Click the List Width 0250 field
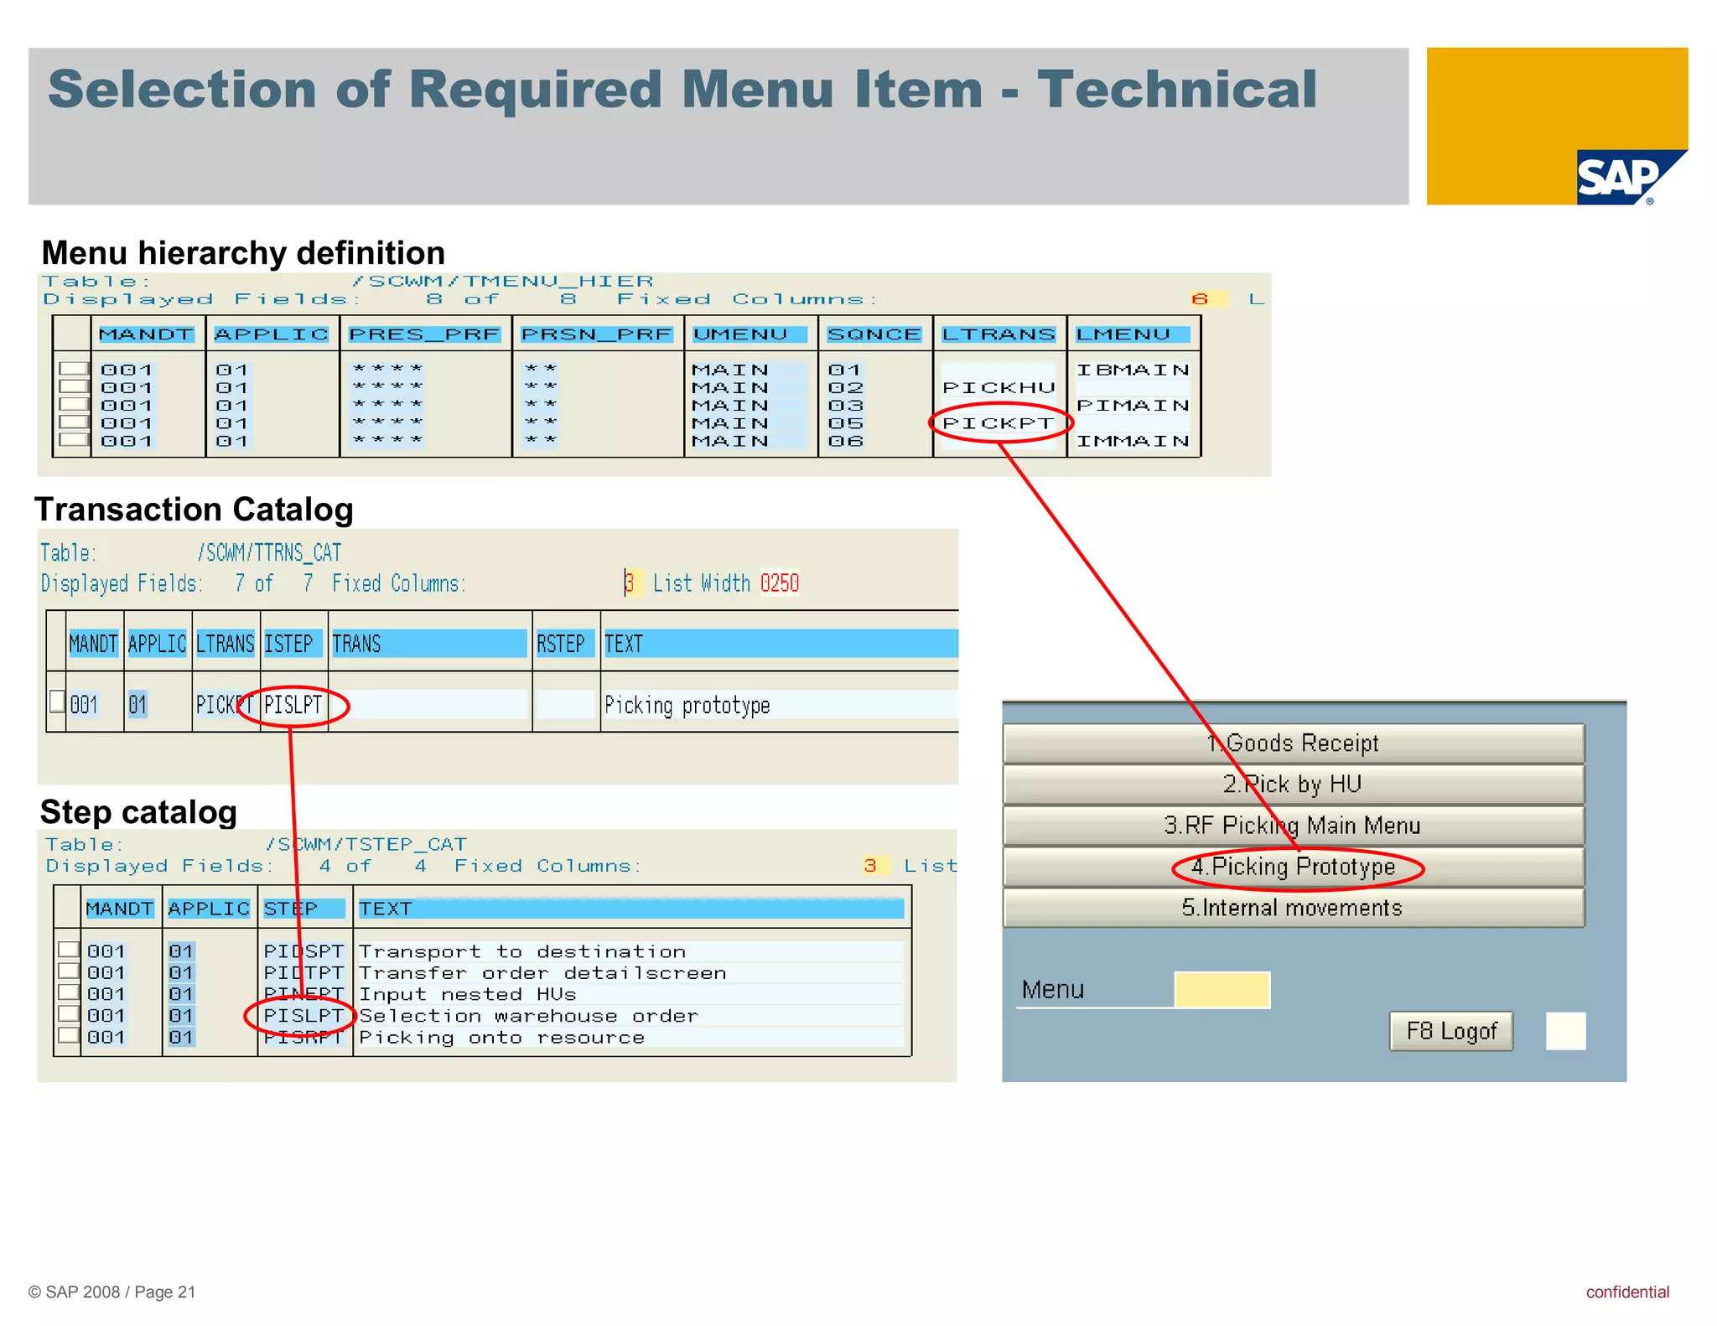The image size is (1717, 1326). (779, 583)
